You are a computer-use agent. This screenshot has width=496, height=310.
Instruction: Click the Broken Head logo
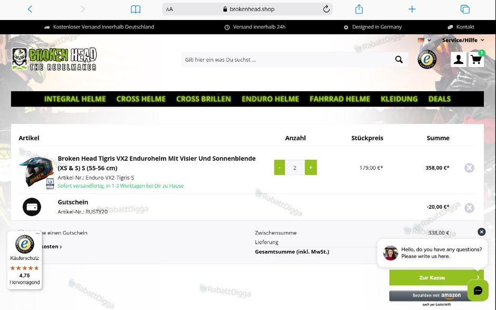(x=54, y=59)
